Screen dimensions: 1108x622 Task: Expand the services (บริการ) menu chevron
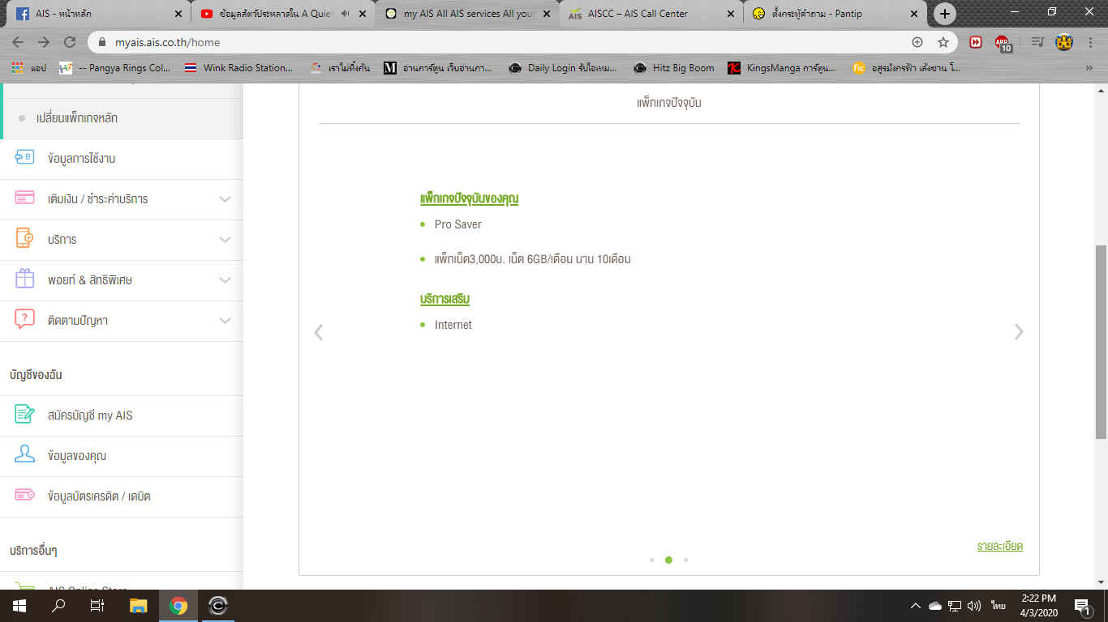coord(225,240)
